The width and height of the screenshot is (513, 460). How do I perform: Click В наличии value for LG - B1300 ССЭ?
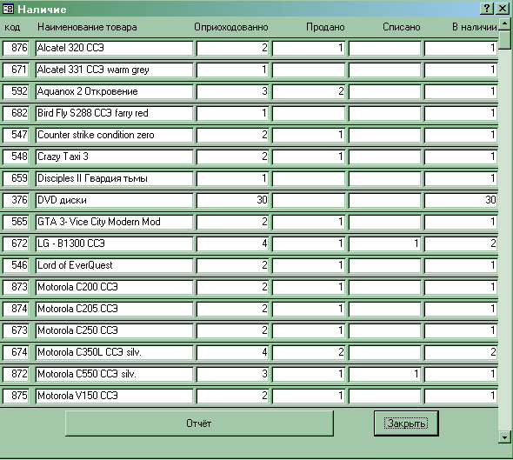click(461, 243)
